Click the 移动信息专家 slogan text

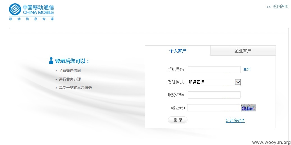point(31,19)
